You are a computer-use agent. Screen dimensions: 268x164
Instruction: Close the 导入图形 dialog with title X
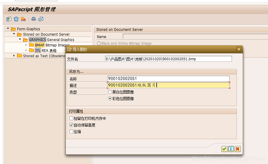click(x=239, y=49)
